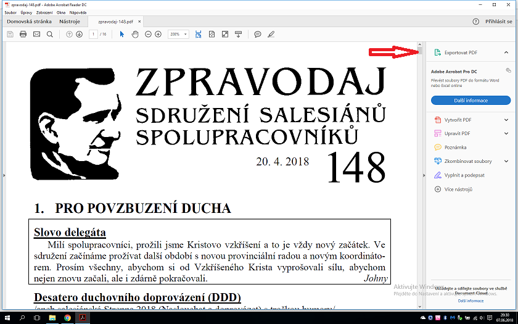Switch to the Nástroje tab
Viewport: 518px width, 324px height.
point(70,22)
